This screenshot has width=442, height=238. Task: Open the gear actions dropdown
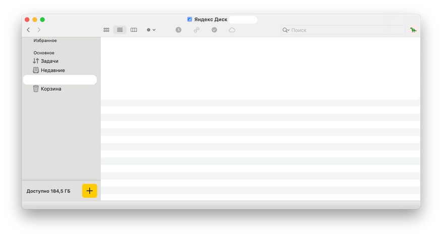pyautogui.click(x=151, y=30)
